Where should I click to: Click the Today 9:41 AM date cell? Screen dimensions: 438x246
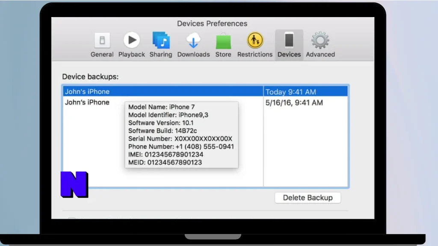pyautogui.click(x=305, y=92)
